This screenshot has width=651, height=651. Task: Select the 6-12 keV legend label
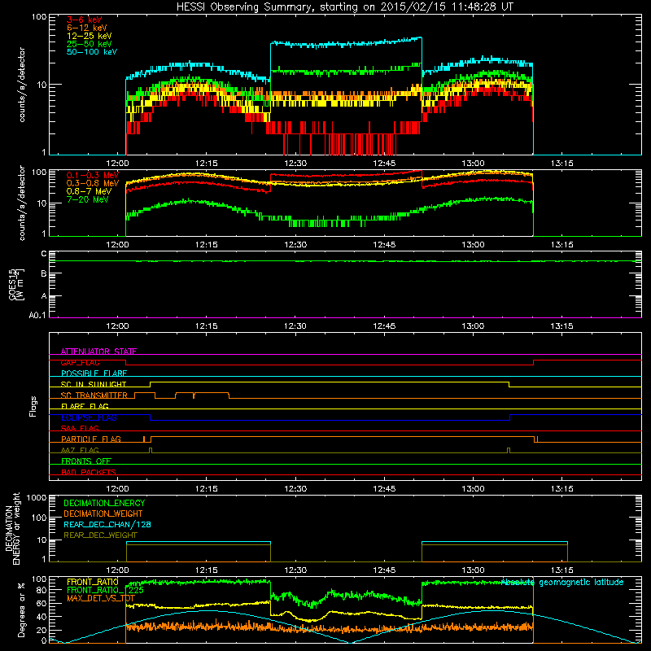click(x=87, y=28)
